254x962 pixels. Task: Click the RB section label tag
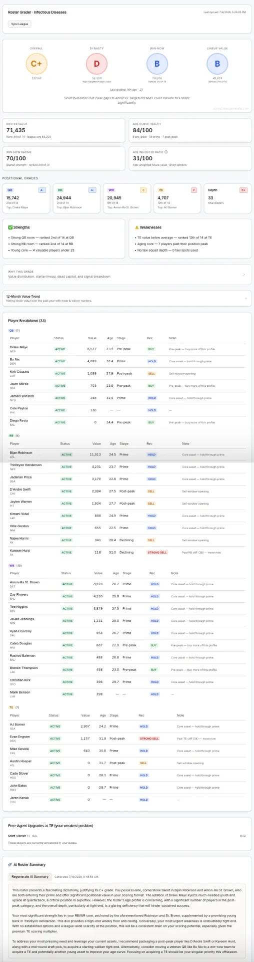(x=11, y=436)
